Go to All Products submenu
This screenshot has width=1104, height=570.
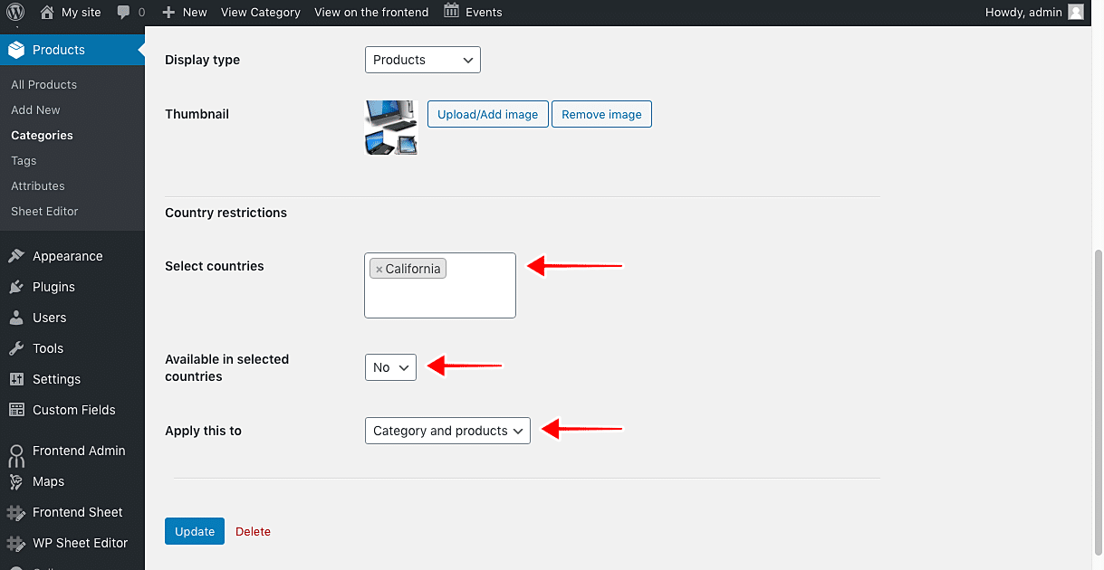43,84
